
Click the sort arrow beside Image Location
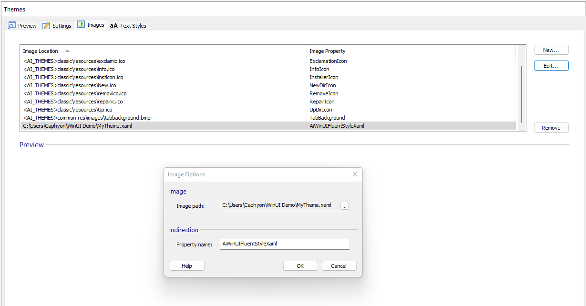[67, 51]
